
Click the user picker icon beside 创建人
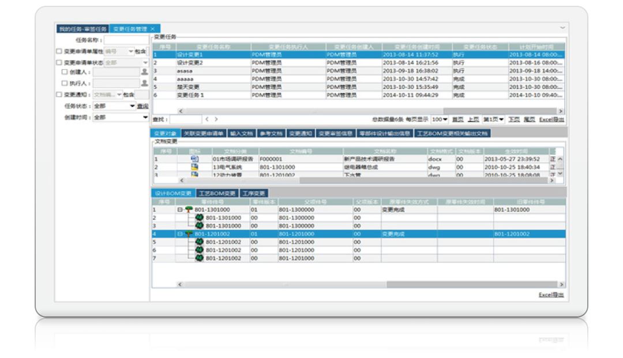[145, 73]
